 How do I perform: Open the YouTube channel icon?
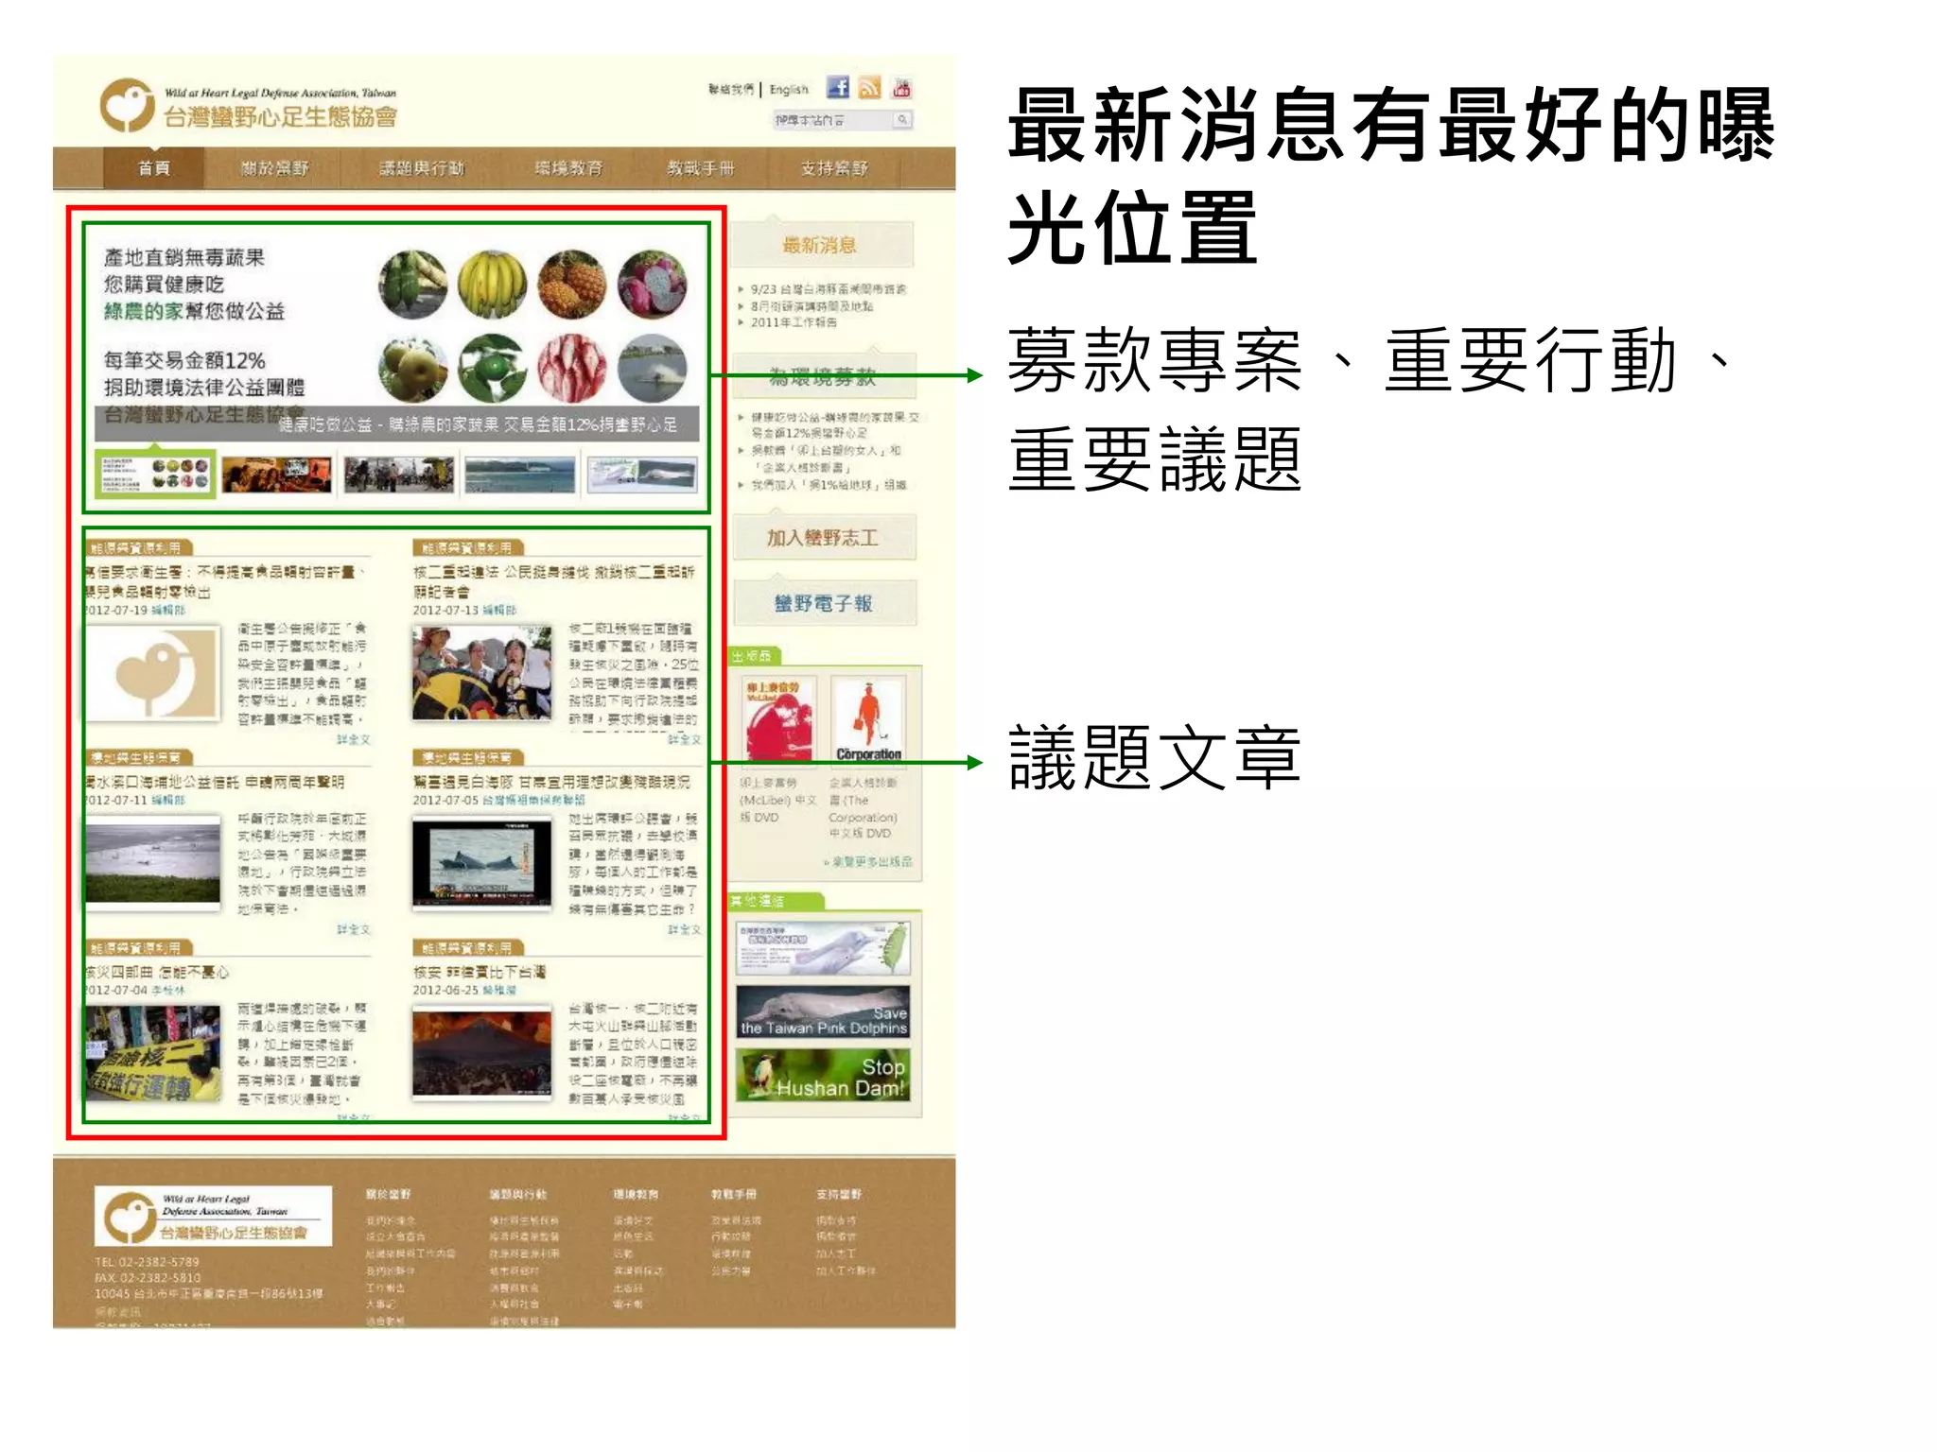click(901, 87)
